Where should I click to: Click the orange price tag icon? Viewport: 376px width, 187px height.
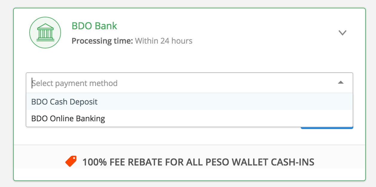[71, 162]
